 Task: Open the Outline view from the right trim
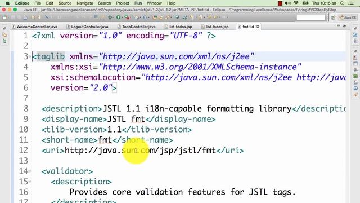click(x=355, y=35)
